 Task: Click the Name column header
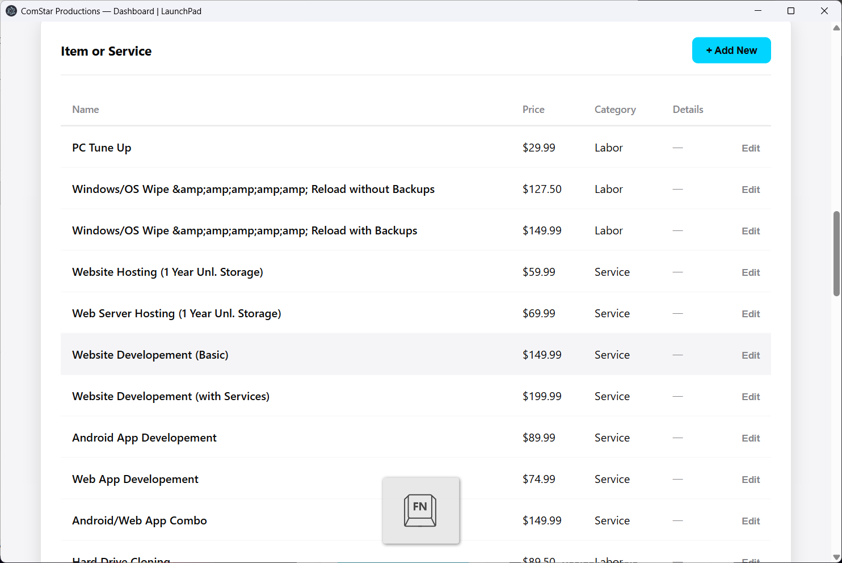tap(86, 110)
